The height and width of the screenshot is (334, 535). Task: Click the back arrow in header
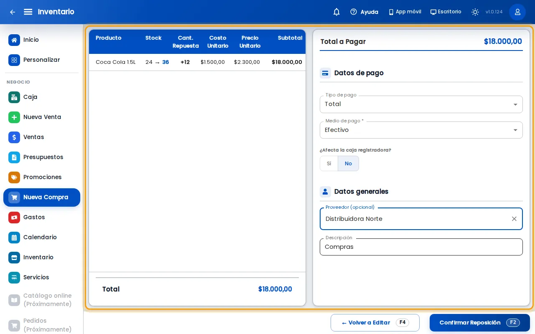[13, 12]
